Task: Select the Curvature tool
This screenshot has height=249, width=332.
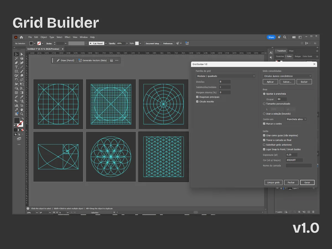Action: point(22,63)
